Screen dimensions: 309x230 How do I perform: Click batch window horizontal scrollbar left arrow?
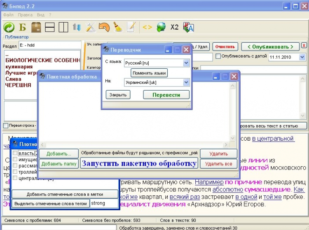pyautogui.click(x=42, y=145)
